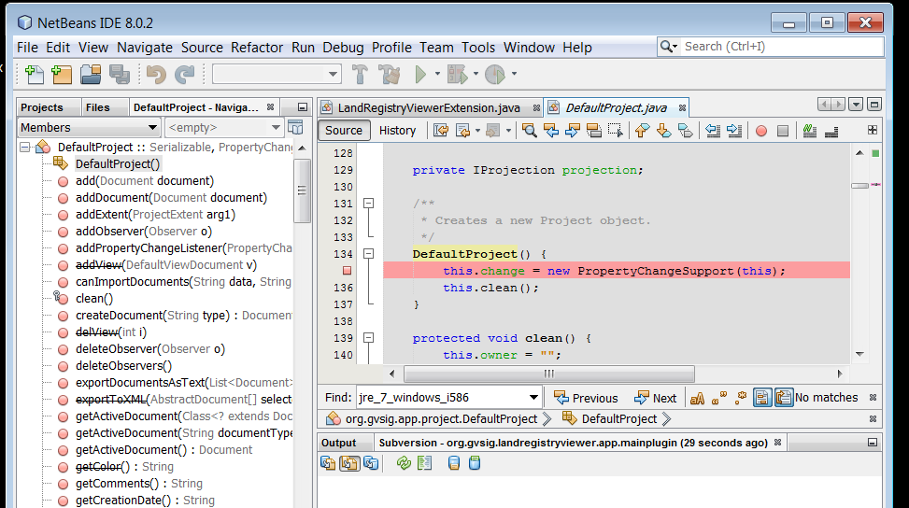Toggle Match Case in Find bar
The image size is (909, 508).
697,398
